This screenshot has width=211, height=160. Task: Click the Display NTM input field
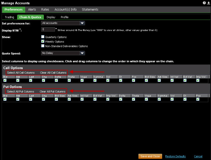(x=48, y=29)
